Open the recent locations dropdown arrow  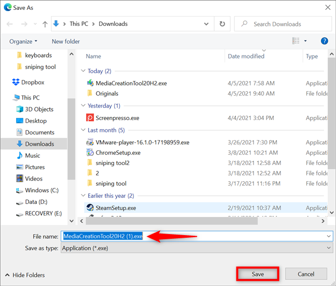pos(35,24)
